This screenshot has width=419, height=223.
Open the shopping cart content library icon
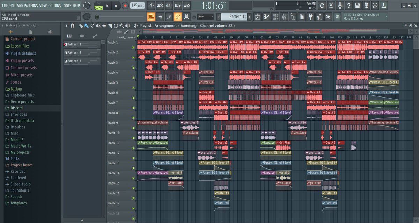[337, 16]
